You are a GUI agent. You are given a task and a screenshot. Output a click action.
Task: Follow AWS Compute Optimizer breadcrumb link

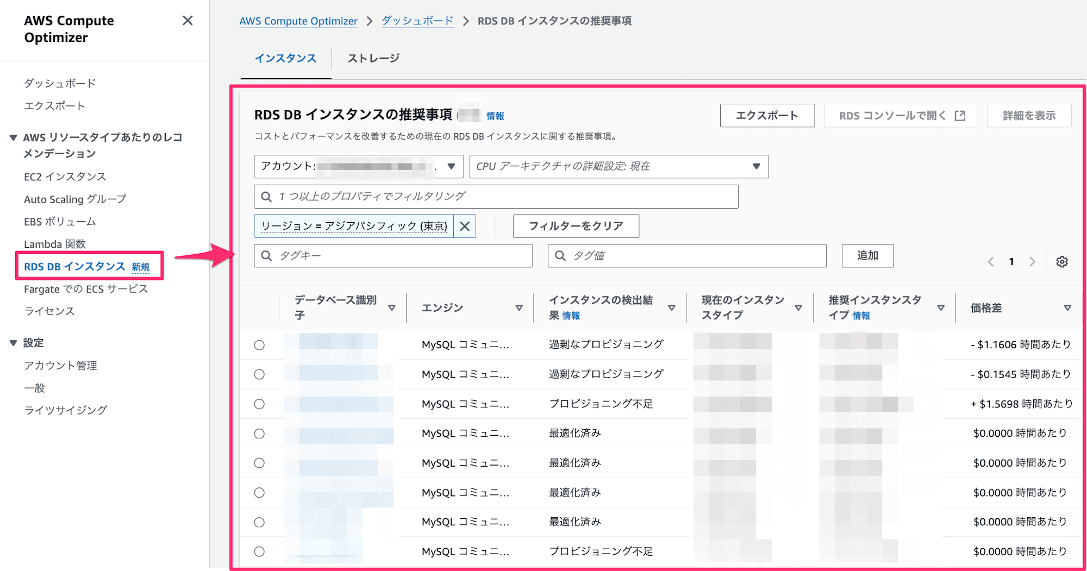click(x=298, y=21)
